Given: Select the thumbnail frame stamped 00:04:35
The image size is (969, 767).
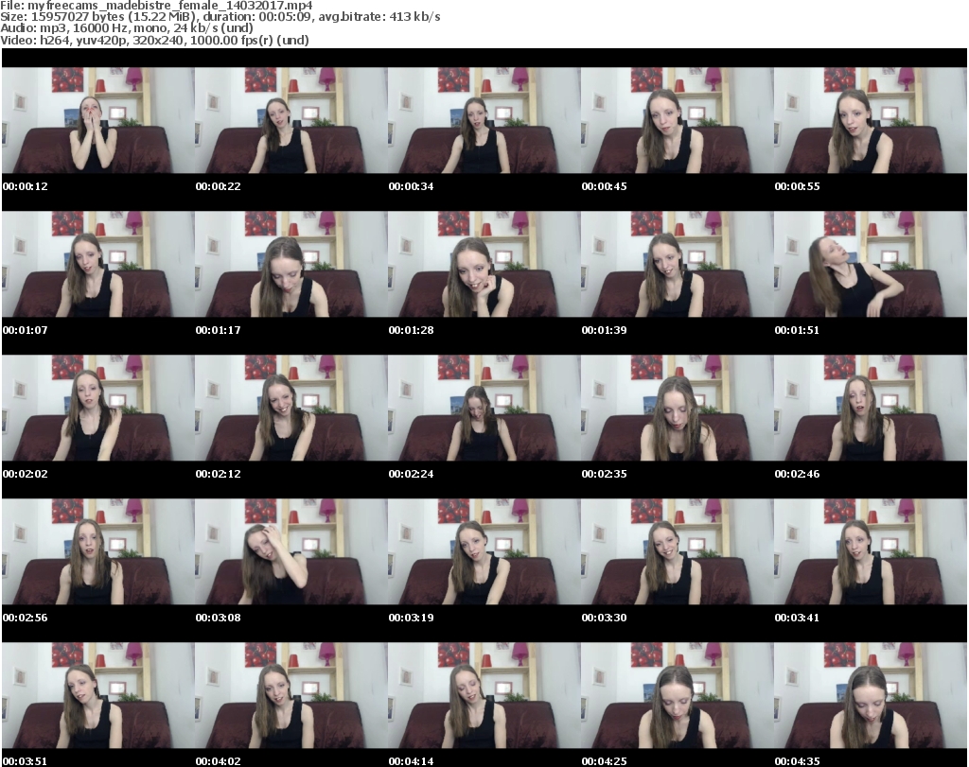Looking at the screenshot, I should coord(871,696).
